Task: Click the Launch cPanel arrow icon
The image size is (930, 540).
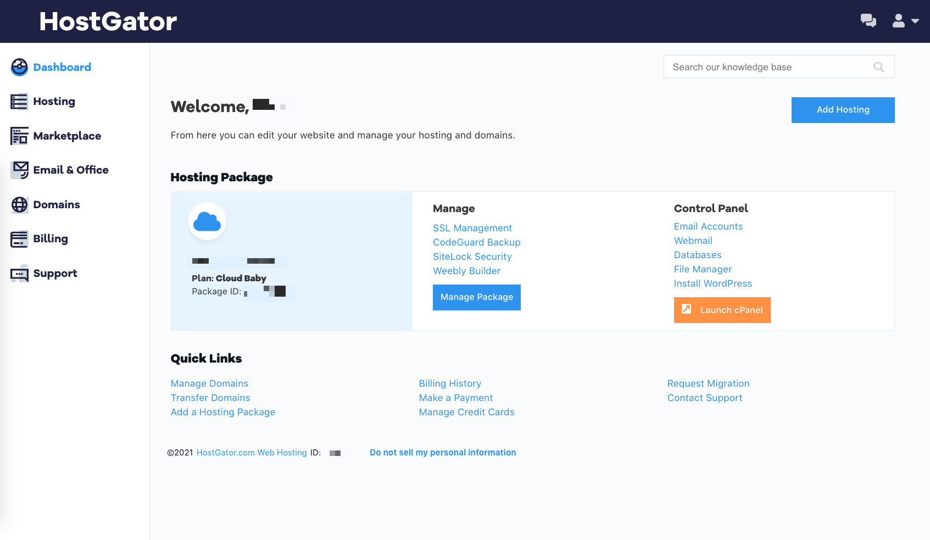Action: tap(687, 309)
